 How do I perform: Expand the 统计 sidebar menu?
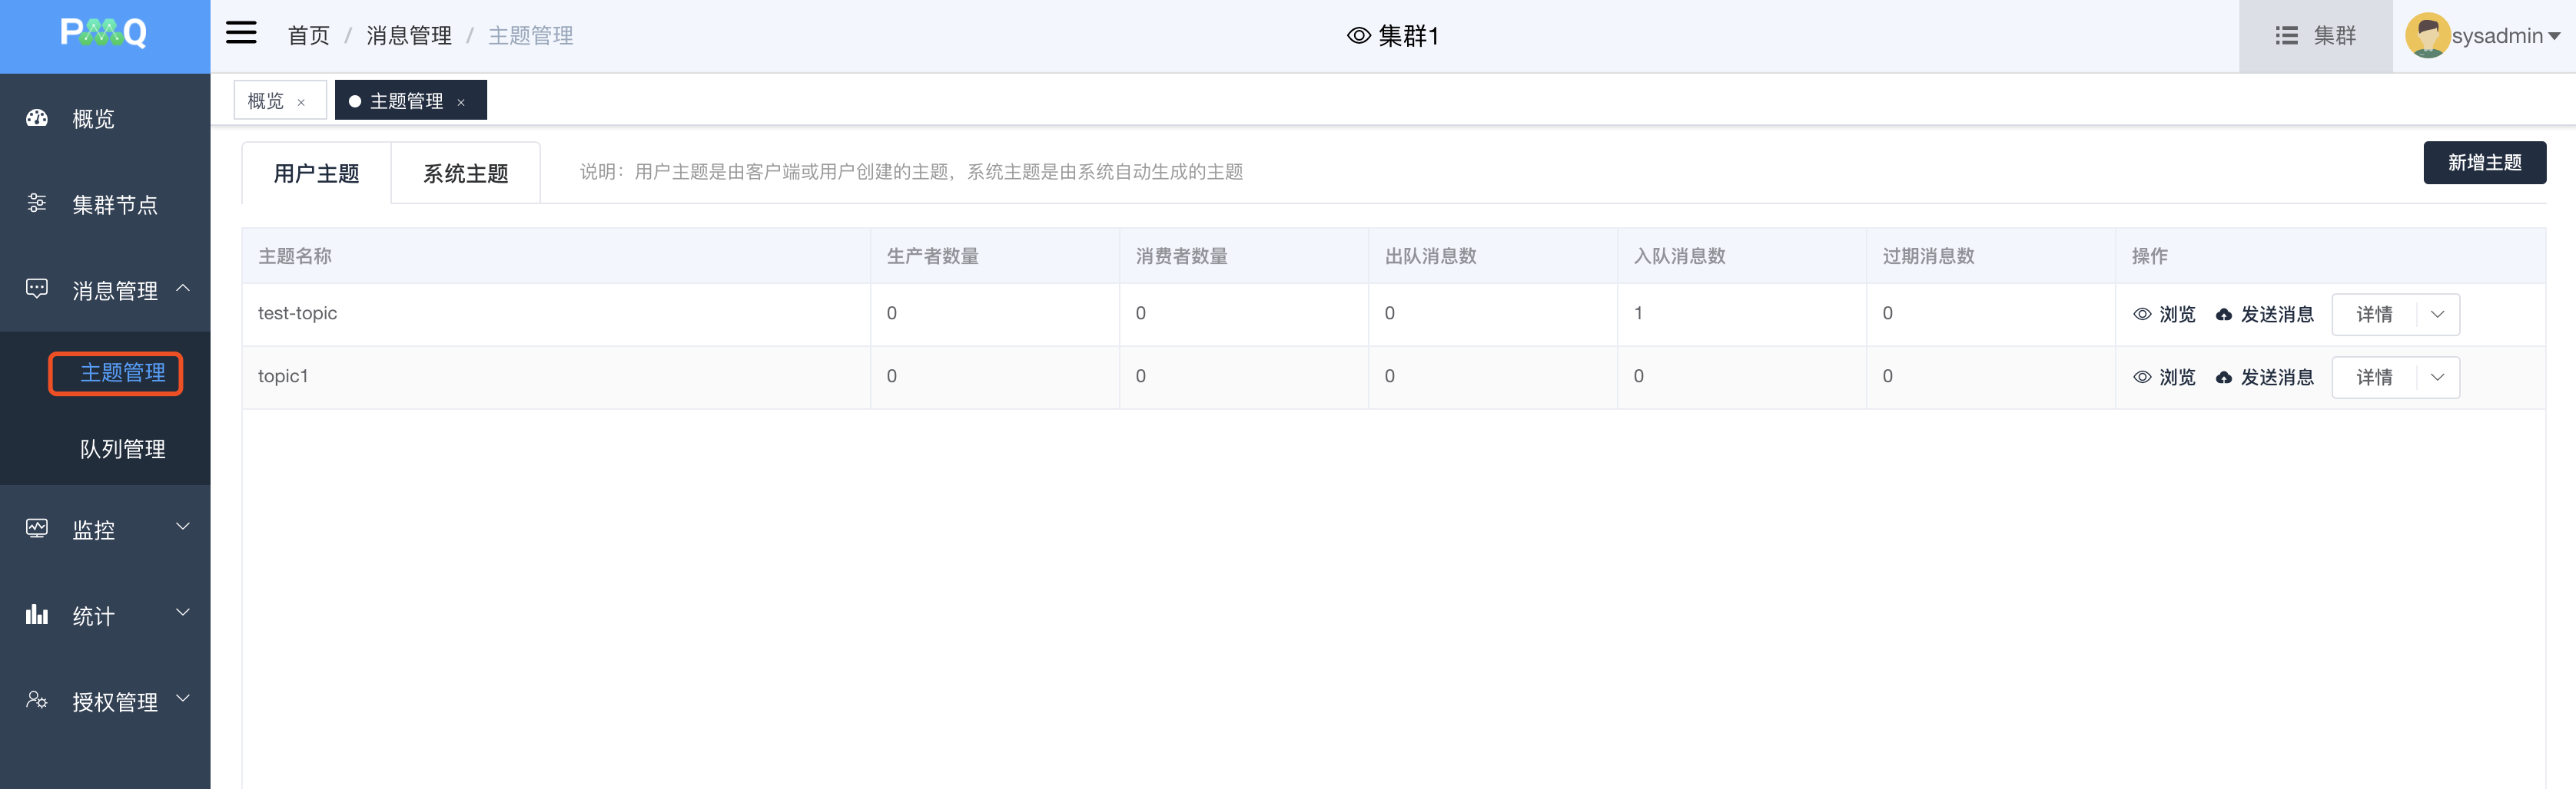(x=183, y=613)
